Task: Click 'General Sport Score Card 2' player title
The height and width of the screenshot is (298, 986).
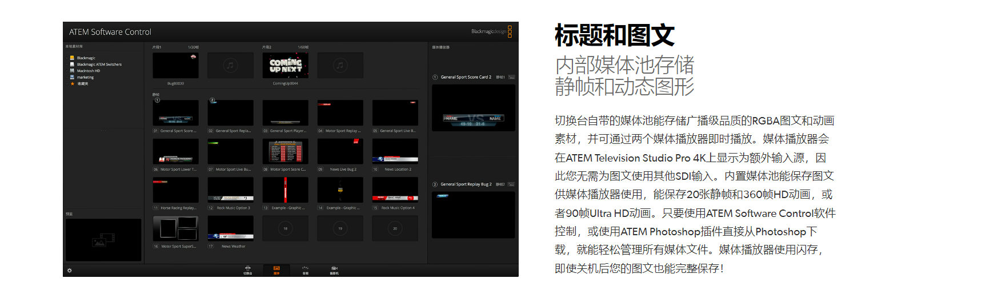Action: (x=466, y=77)
